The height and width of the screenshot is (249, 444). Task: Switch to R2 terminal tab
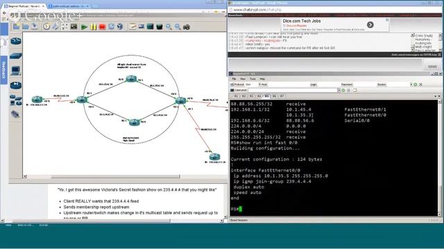point(244,96)
